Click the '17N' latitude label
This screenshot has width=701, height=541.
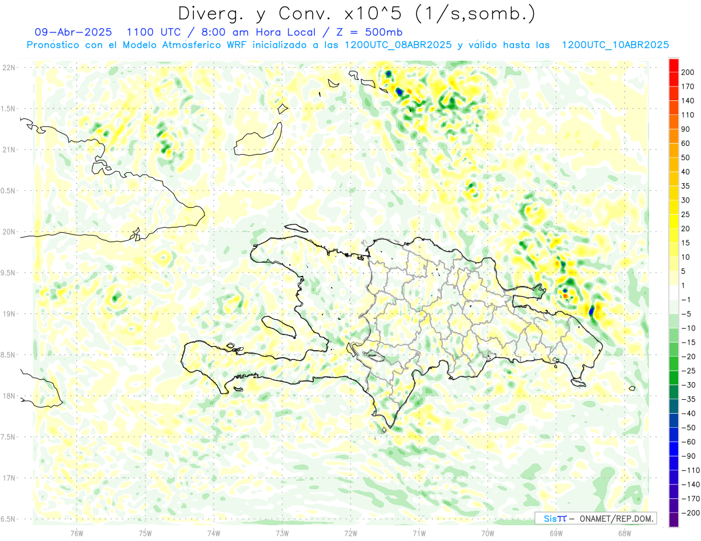9,478
